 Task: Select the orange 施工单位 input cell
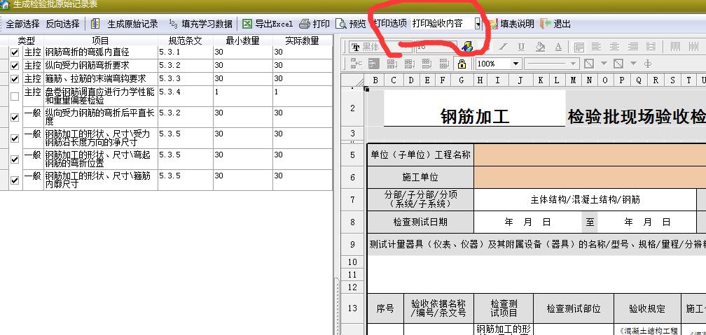pos(590,178)
